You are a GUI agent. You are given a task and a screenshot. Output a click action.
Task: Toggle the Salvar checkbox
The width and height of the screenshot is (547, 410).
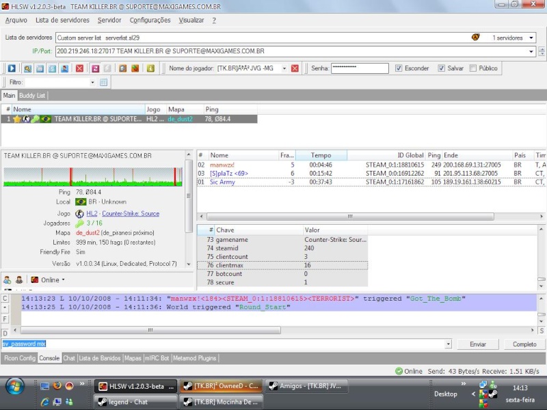click(x=441, y=68)
